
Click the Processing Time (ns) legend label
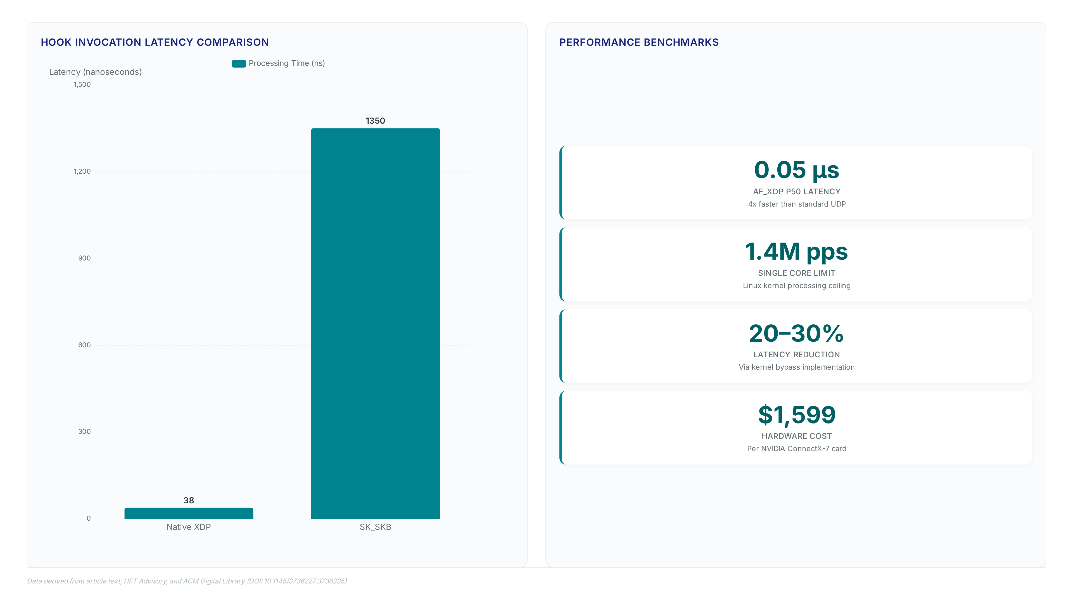287,63
